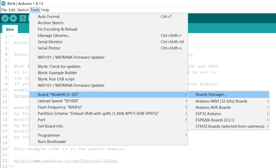Expand Arduino ARM (32-bits) Boards

click(x=228, y=101)
